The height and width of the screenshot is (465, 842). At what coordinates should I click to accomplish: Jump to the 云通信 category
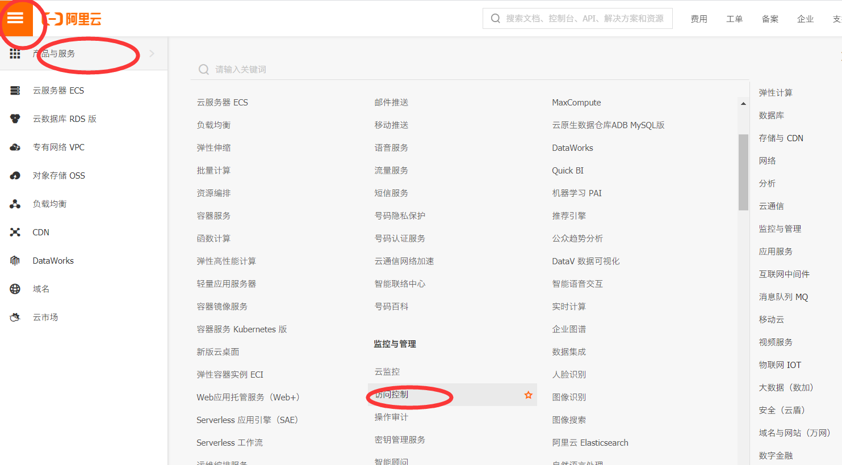(772, 206)
